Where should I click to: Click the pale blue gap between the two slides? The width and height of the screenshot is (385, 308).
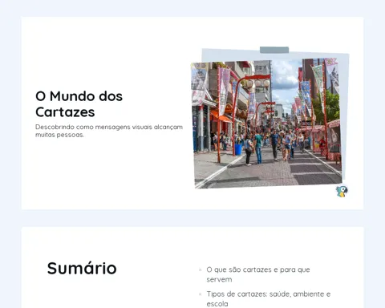[192, 218]
